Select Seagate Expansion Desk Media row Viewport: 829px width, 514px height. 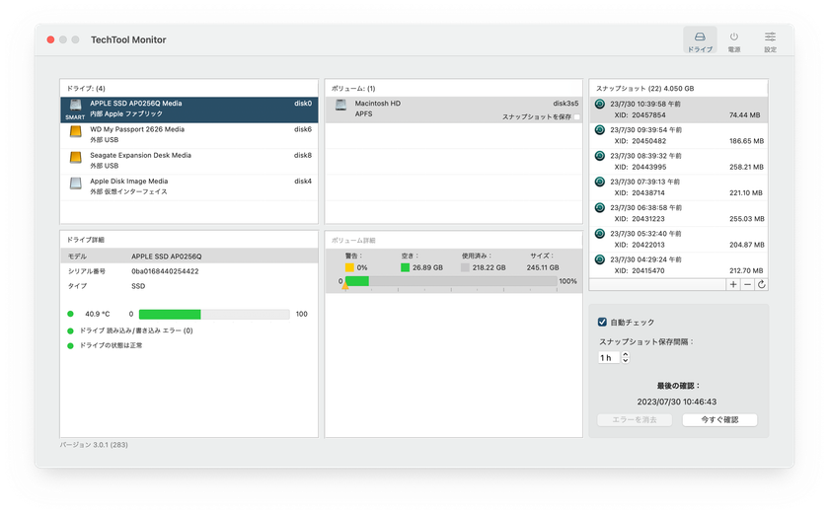(189, 161)
